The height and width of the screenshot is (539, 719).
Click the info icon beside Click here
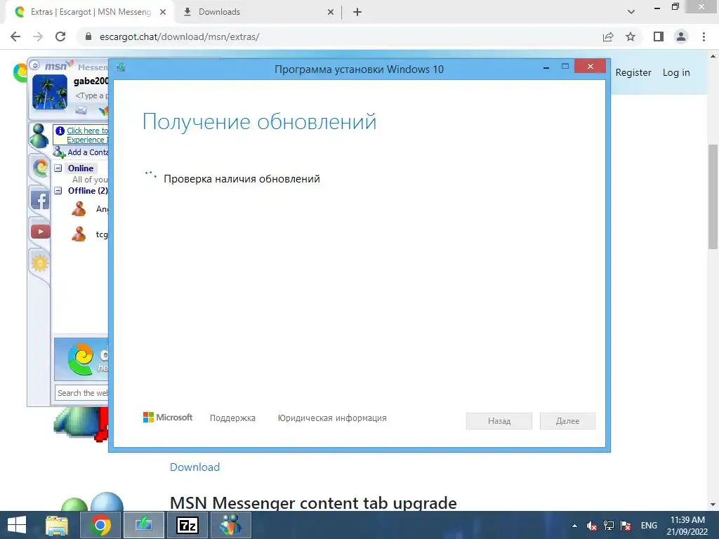tap(60, 131)
